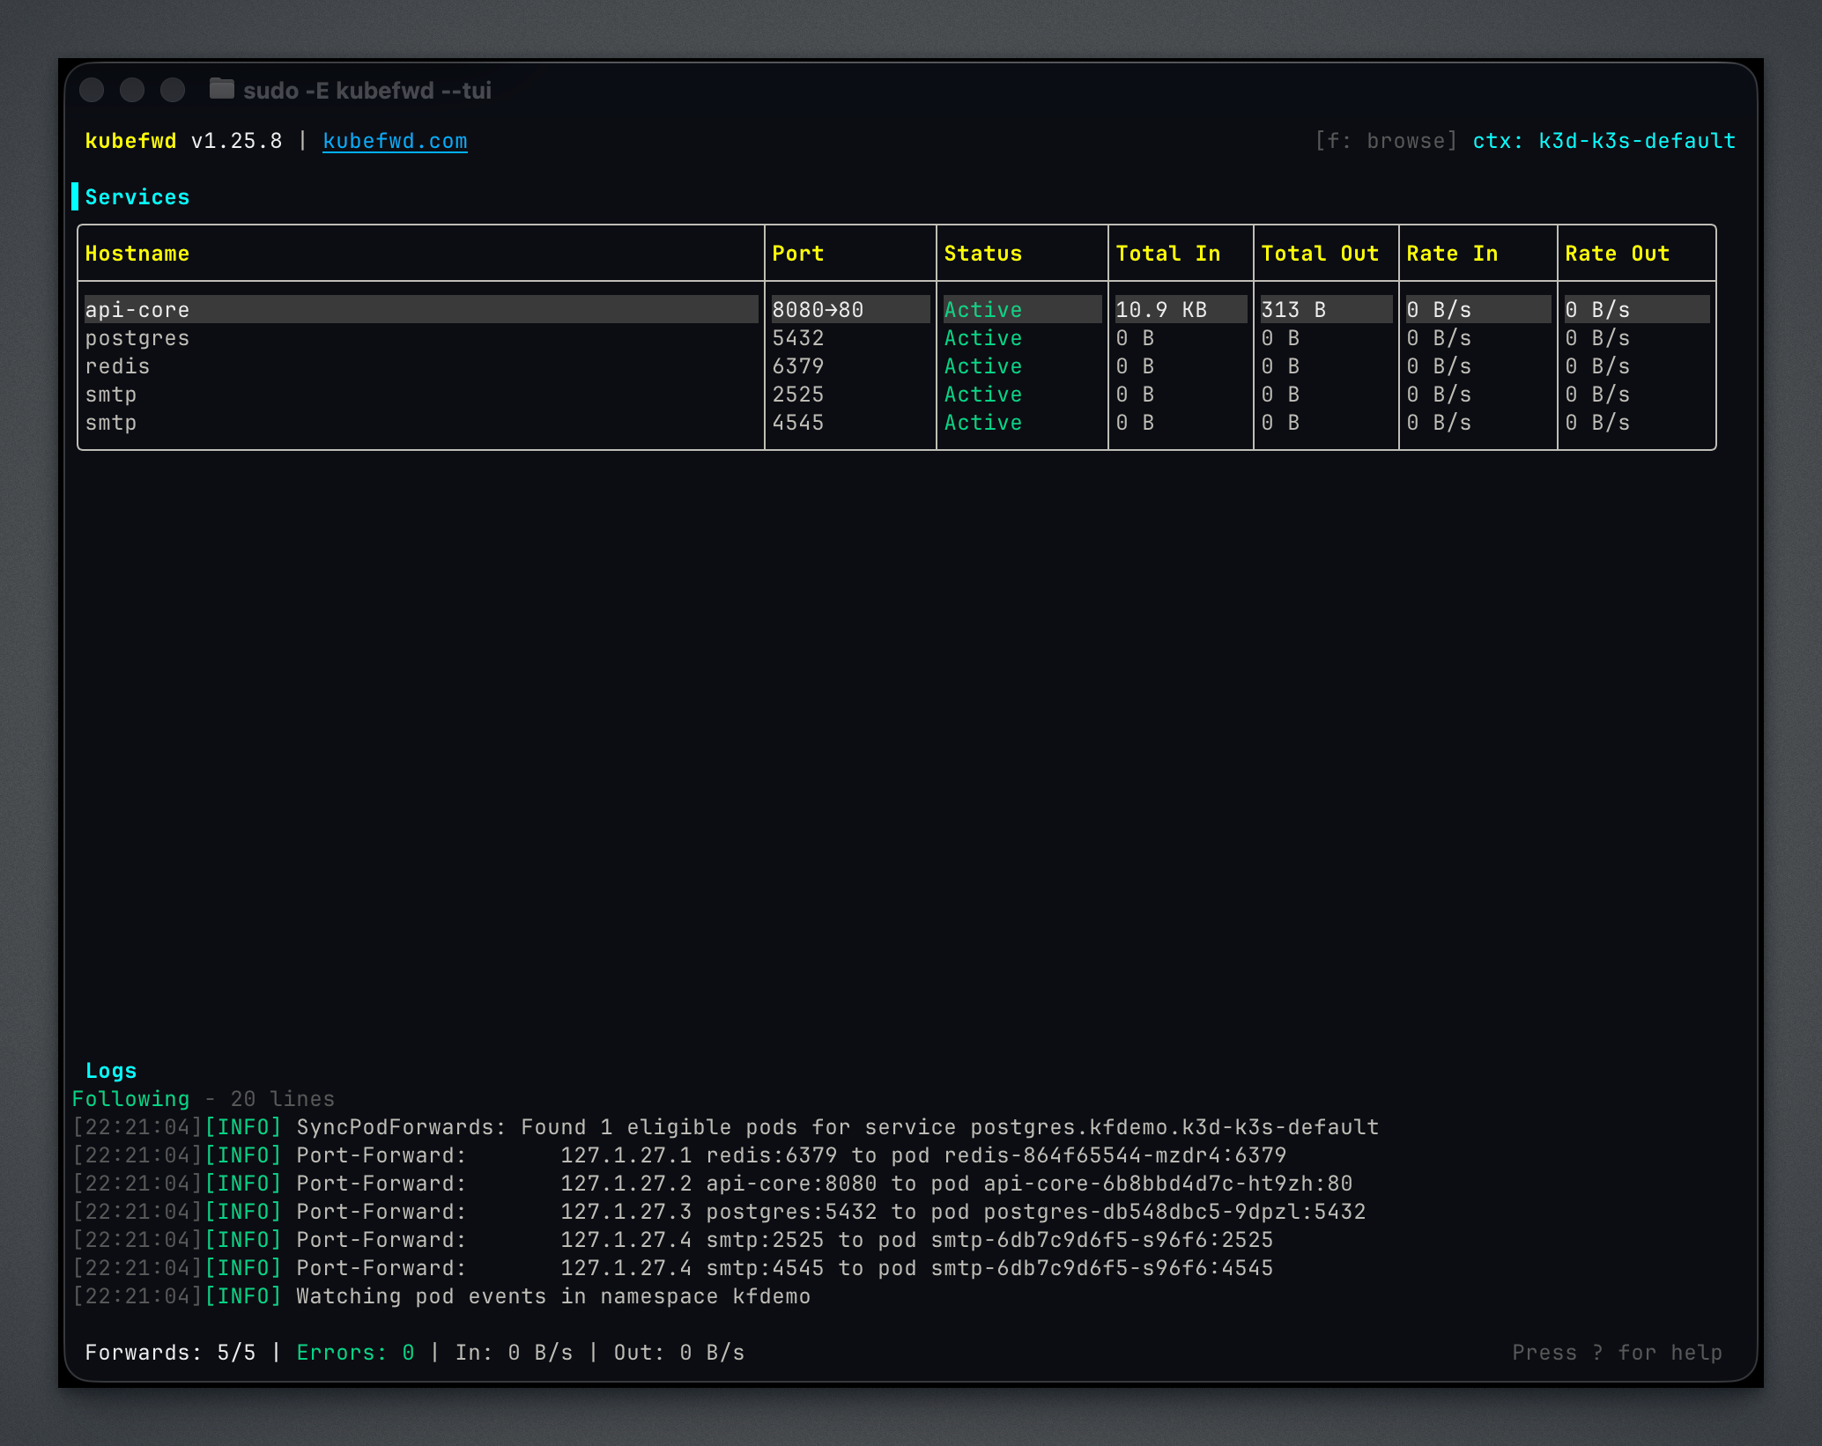
Task: Click the Press ? for help hint
Action: 1617,1353
